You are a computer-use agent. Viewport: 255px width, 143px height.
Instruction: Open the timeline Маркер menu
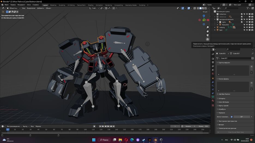click(x=38, y=126)
